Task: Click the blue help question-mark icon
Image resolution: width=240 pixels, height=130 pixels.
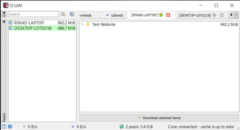Action: point(10,126)
